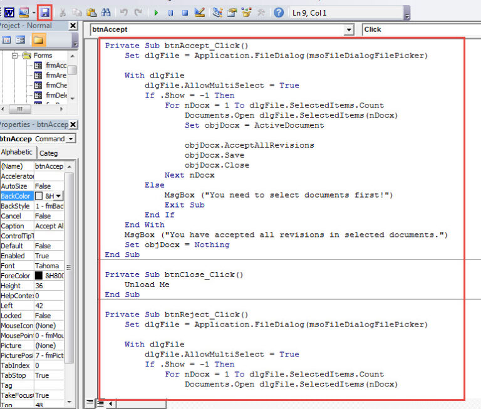Click the project tree scroll-down arrow

[x=73, y=98]
